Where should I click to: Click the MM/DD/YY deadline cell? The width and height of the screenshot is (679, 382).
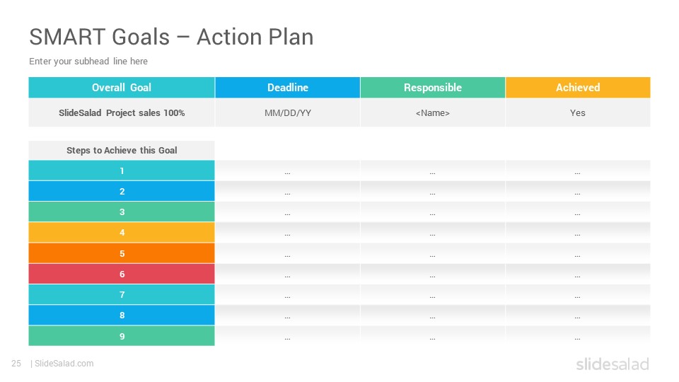(288, 112)
